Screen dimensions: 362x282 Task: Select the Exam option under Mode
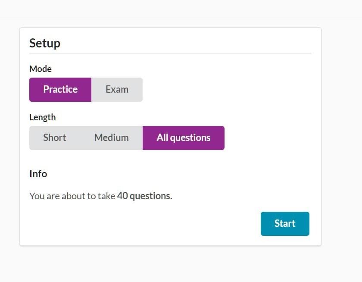pos(117,89)
